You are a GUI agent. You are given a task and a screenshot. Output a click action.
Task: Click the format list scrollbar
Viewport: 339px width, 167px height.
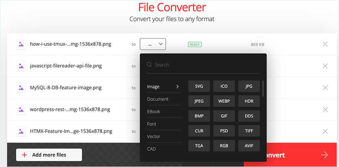click(x=263, y=89)
